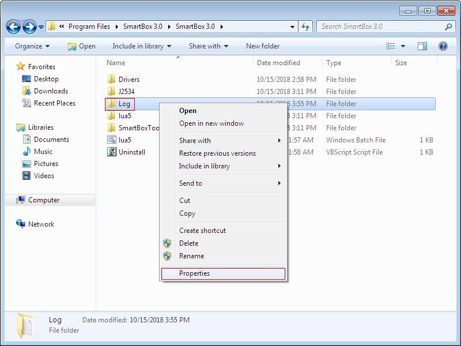This screenshot has width=461, height=346.
Task: Click the search magnifier icon
Action: coord(448,27)
